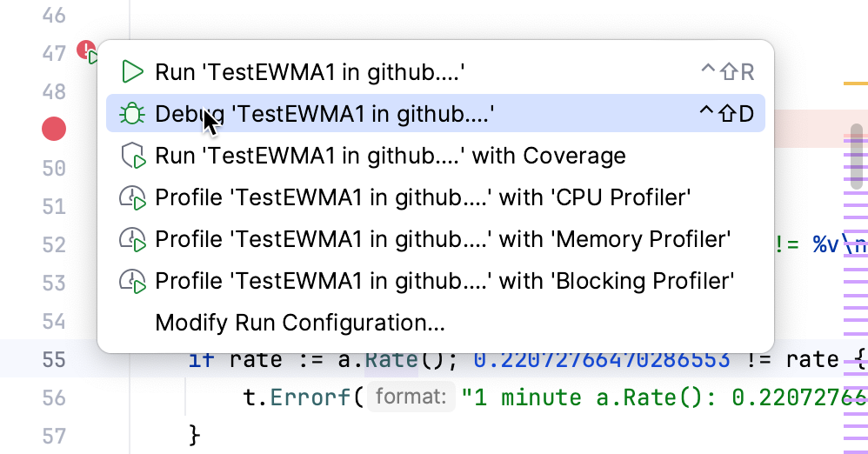Click the run test gutter icon on line 47

(89, 54)
